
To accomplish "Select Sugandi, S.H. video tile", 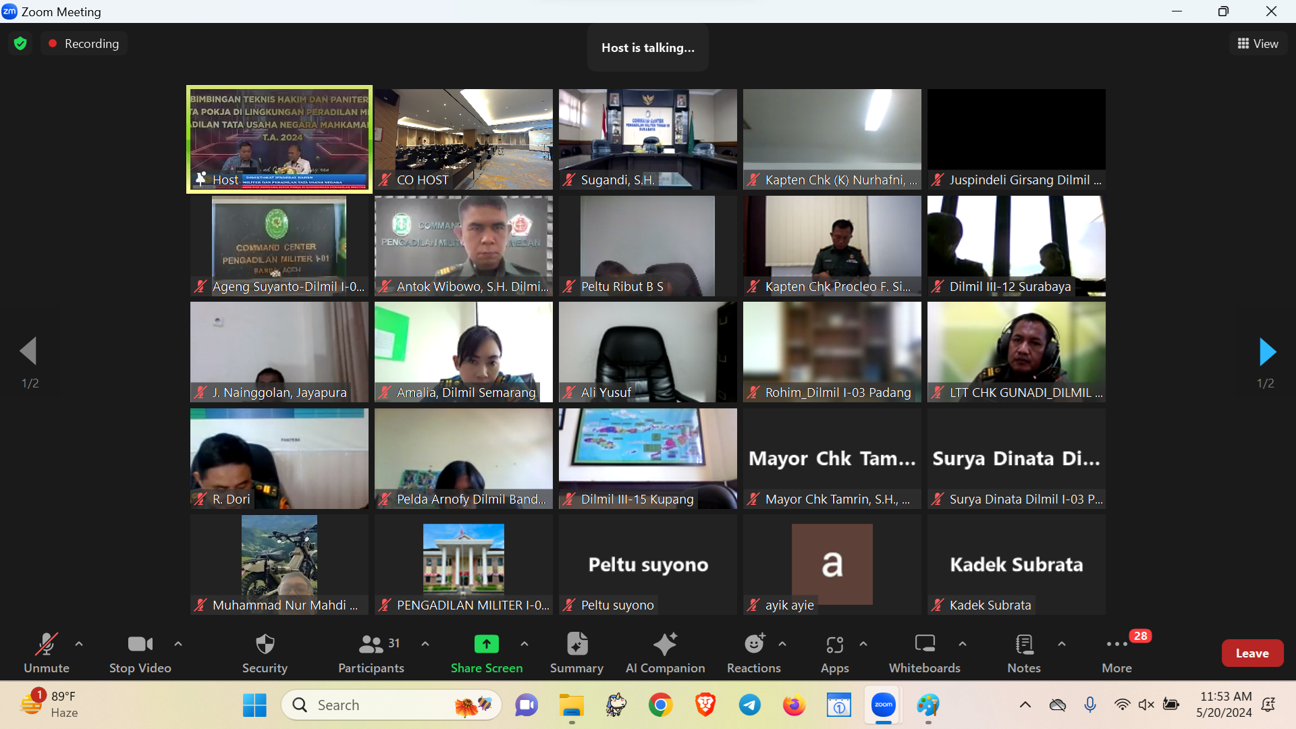I will pyautogui.click(x=648, y=140).
